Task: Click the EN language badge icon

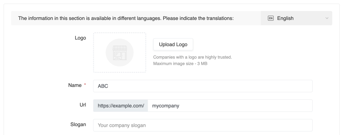Action: 271,18
